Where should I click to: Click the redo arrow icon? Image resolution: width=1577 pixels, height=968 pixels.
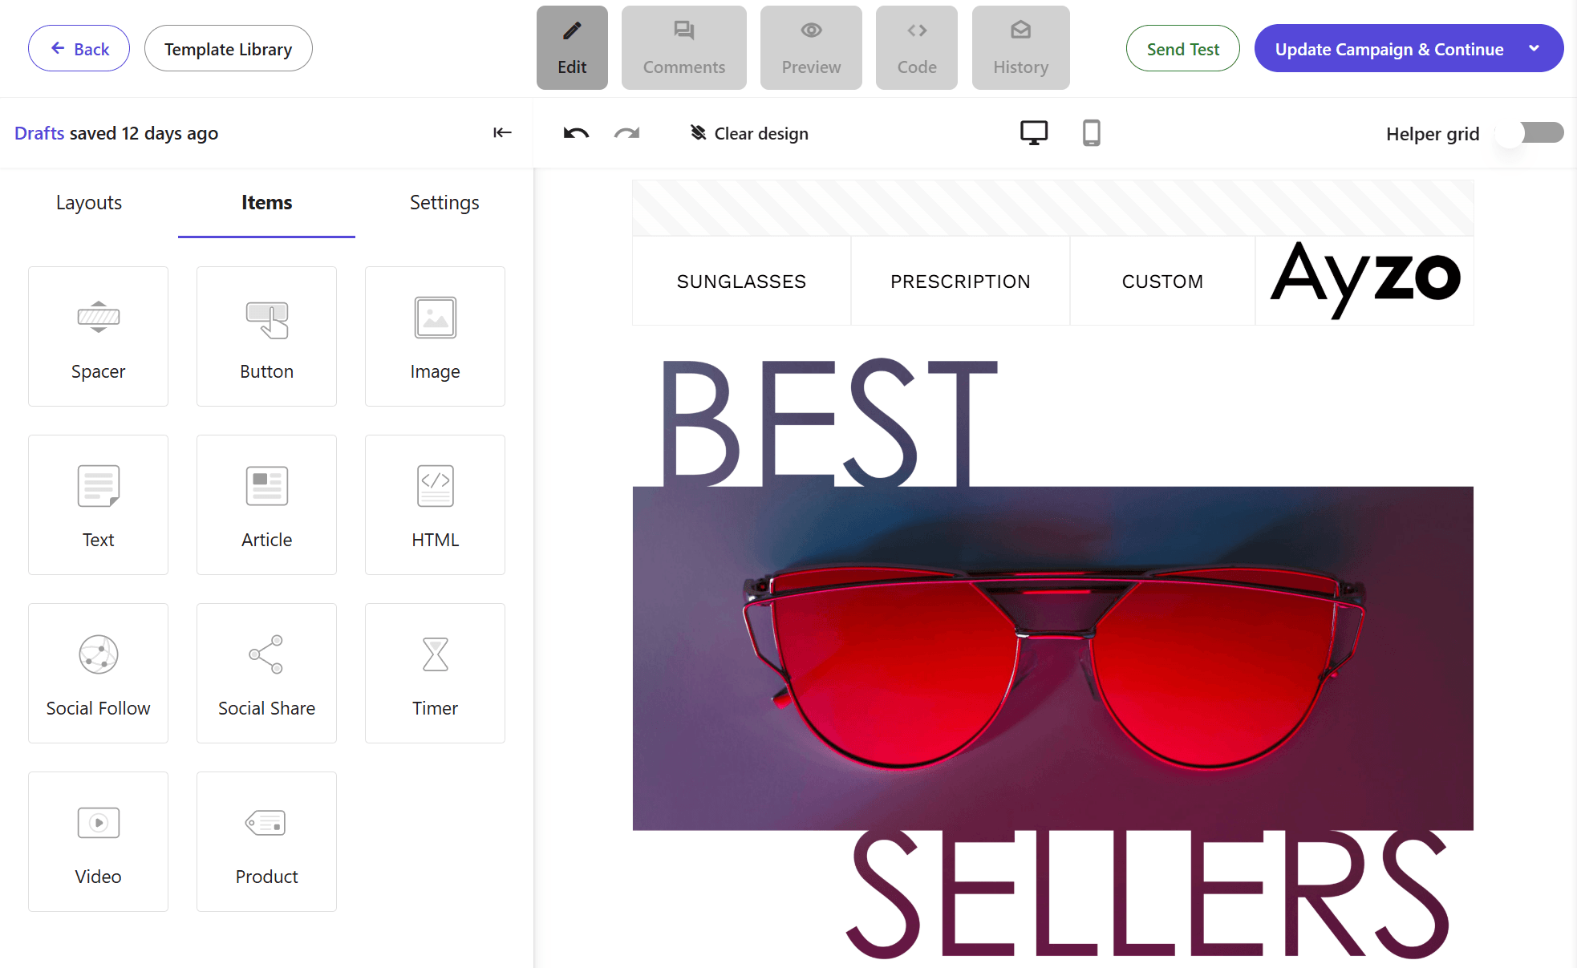626,133
